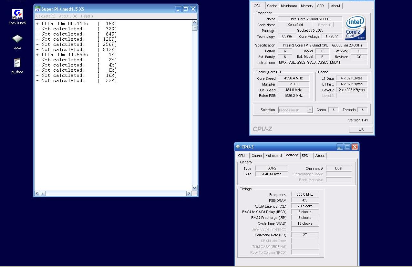The width and height of the screenshot is (412, 267).
Task: Open SPD tab in lower CPU-Z window
Action: tap(305, 156)
